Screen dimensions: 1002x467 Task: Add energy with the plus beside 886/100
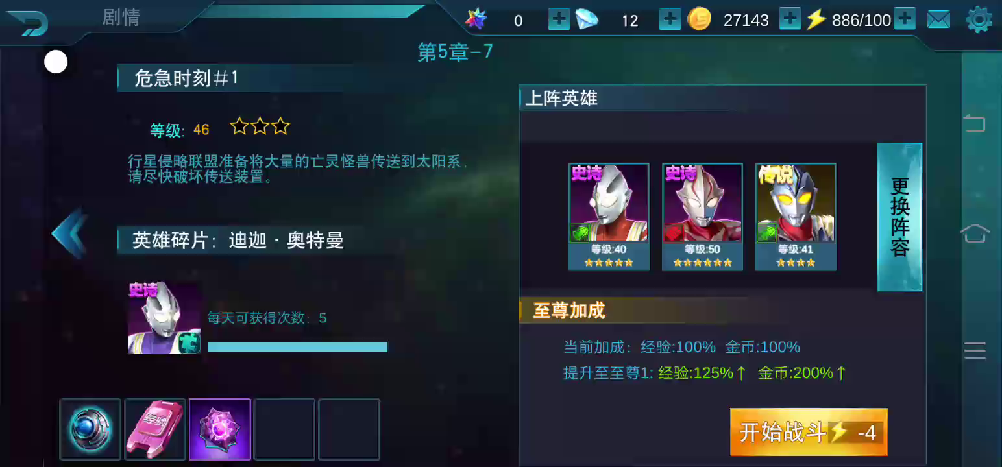(905, 19)
